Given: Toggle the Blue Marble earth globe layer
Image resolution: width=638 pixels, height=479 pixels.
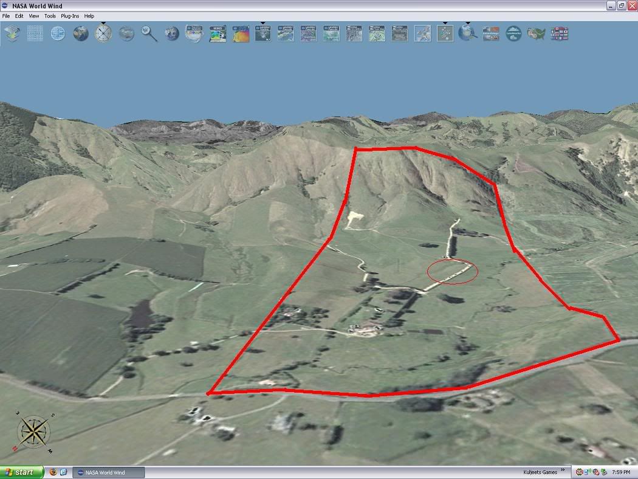Looking at the screenshot, I should [x=81, y=33].
